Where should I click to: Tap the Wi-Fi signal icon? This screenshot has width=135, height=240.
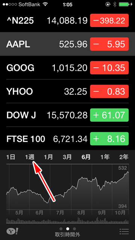[45, 5]
